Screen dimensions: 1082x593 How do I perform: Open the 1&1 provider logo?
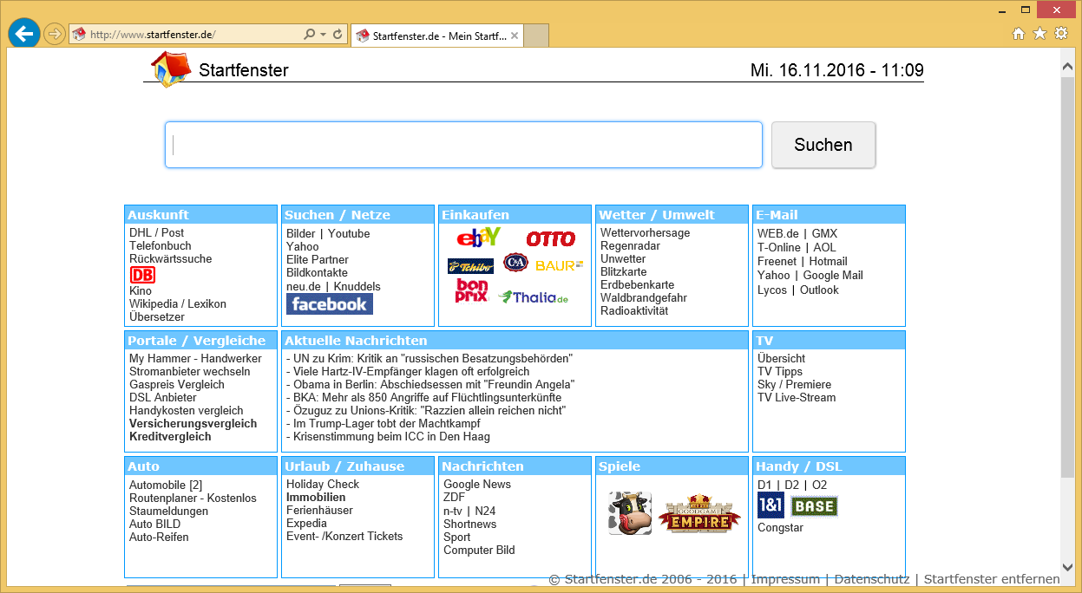(x=771, y=505)
